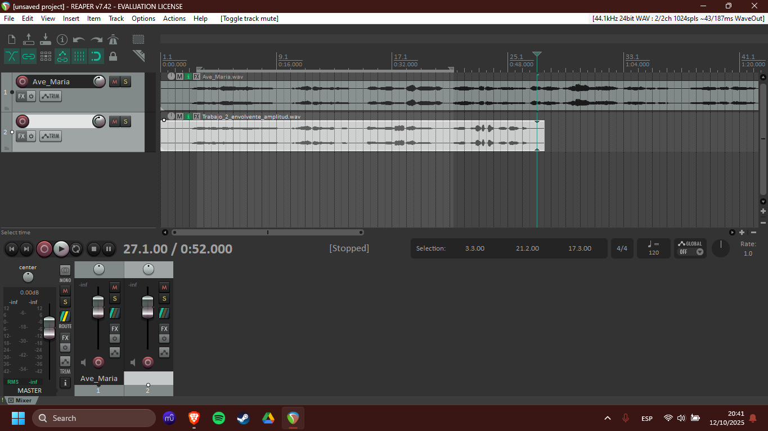The image size is (768, 431).
Task: Toggle snap magnet icon in toolbar
Action: tap(96, 56)
